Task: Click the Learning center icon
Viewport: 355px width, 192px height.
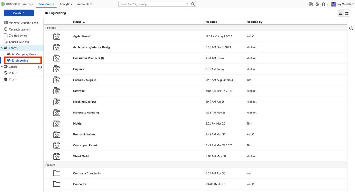Action: point(317,4)
